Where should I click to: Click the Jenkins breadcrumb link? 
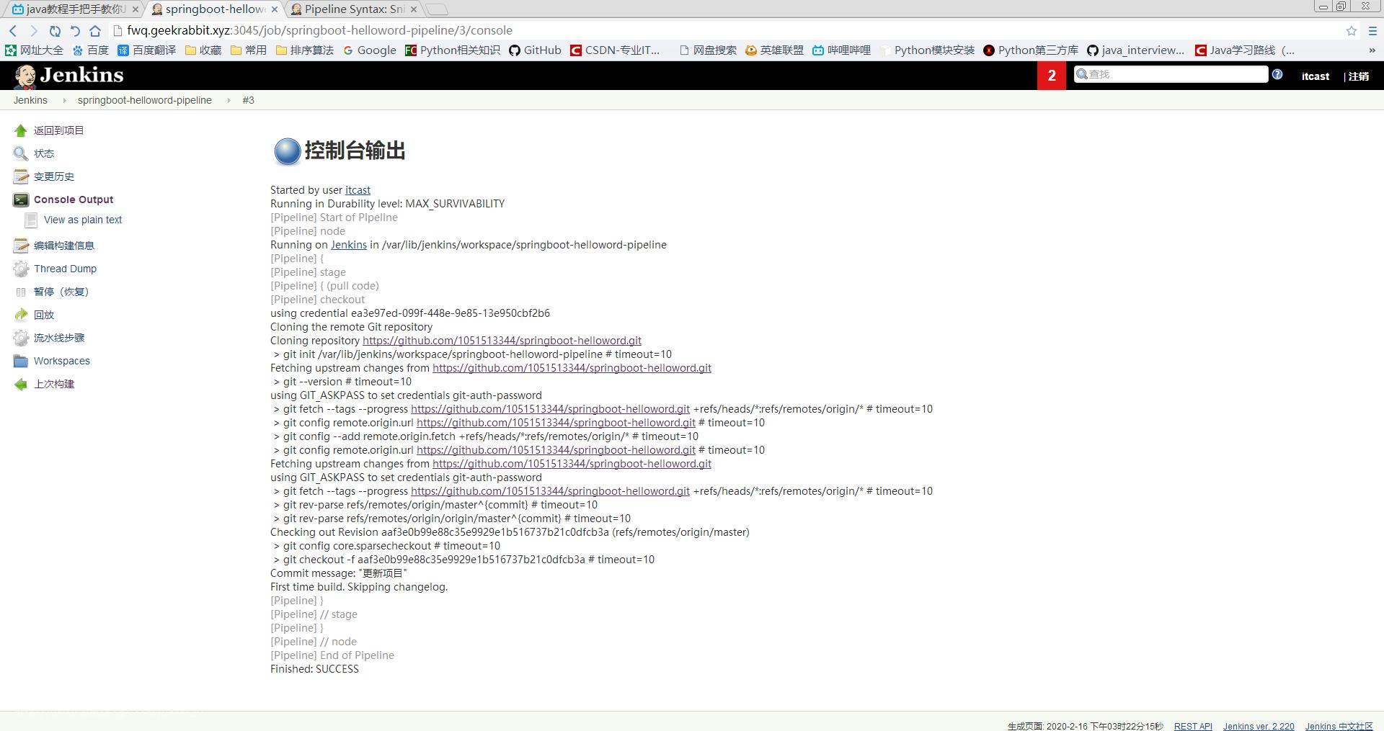click(x=30, y=100)
